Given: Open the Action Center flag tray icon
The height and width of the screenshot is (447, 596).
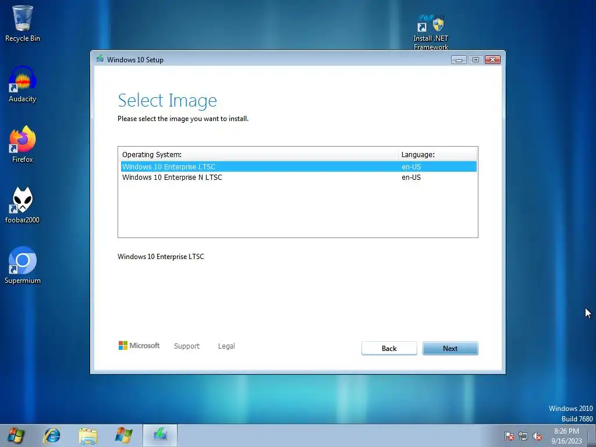Looking at the screenshot, I should coord(509,436).
